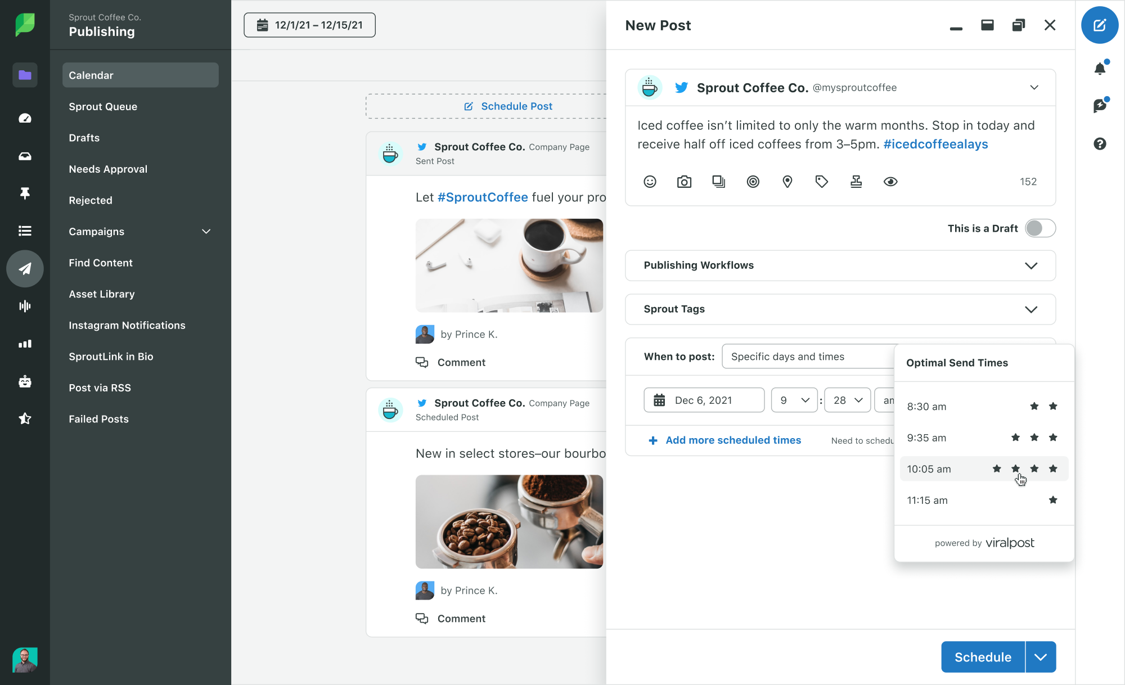Viewport: 1125px width, 685px height.
Task: Click the image/camera upload icon
Action: pos(684,182)
